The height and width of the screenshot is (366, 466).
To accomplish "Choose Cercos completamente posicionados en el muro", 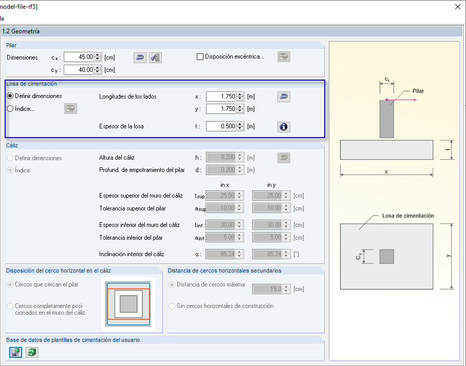I will pyautogui.click(x=10, y=306).
